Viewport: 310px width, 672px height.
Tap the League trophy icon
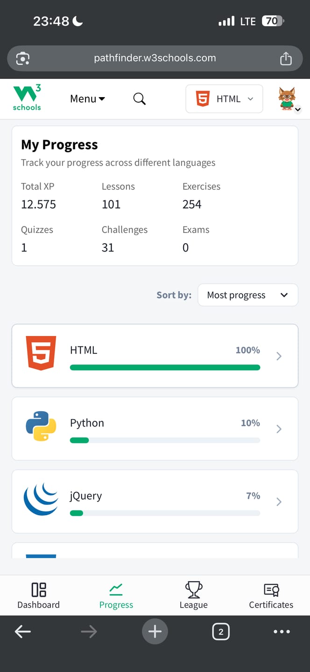(x=194, y=589)
